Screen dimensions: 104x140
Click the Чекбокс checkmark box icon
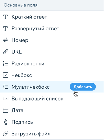(x=5, y=75)
